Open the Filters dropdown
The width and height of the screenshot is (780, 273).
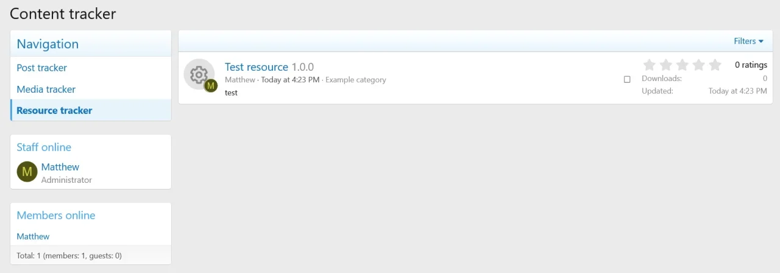[x=748, y=41]
